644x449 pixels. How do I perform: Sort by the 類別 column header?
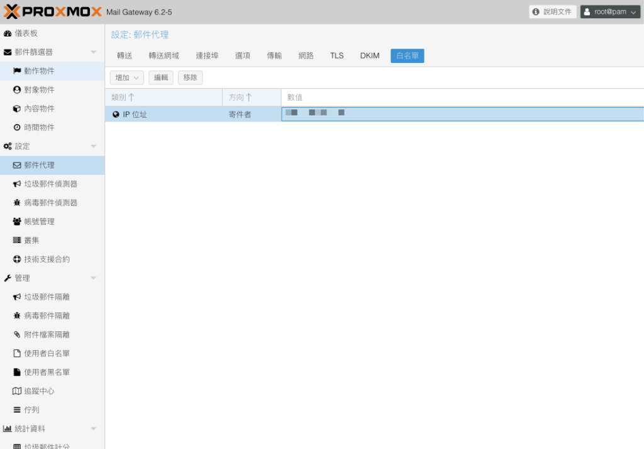(164, 98)
